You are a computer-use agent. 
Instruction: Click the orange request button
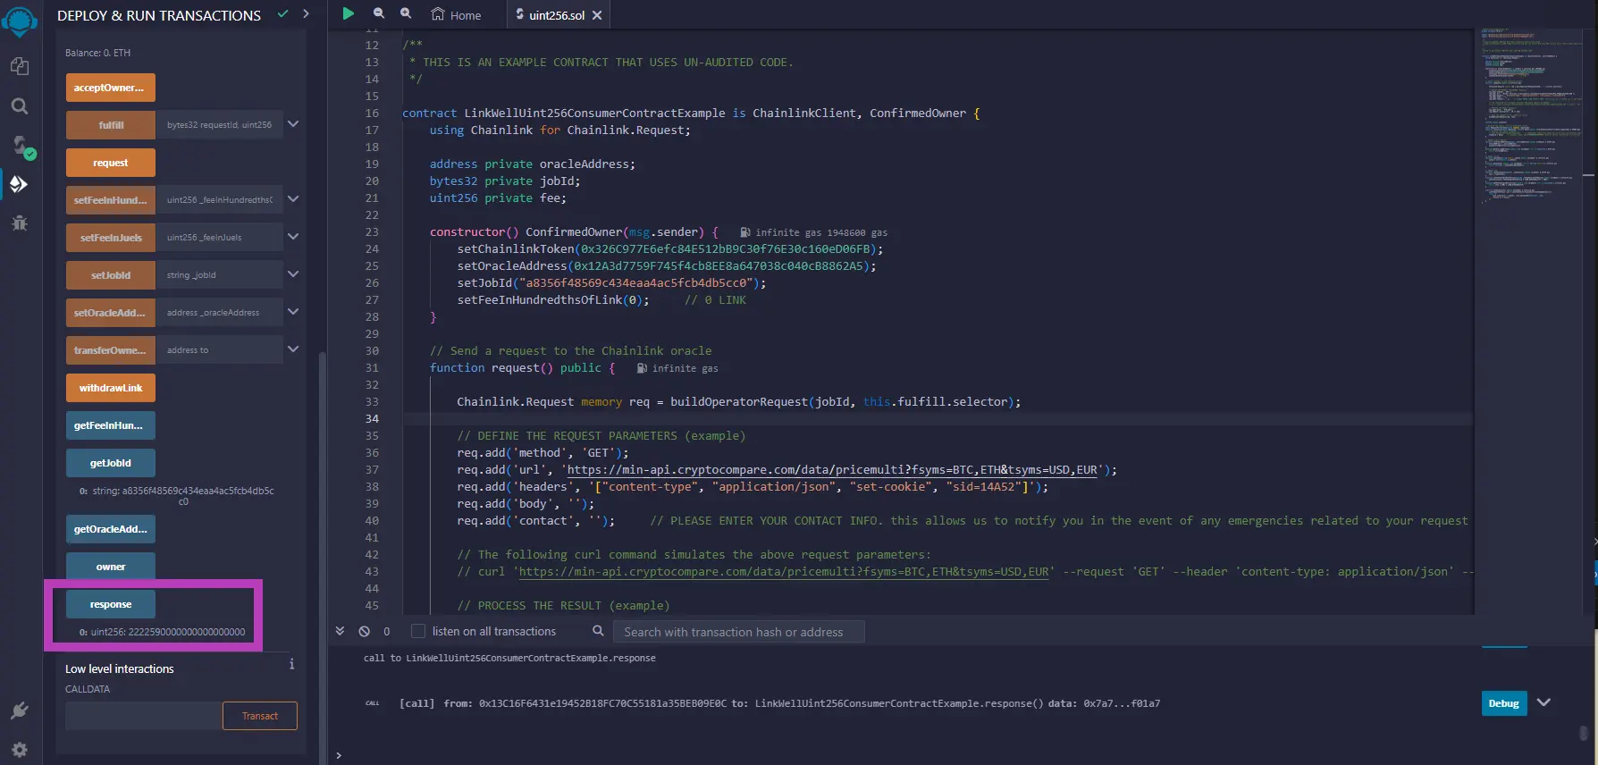tap(111, 163)
